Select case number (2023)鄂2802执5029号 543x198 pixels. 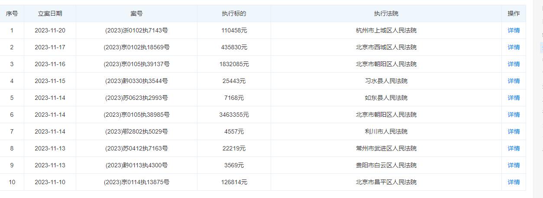[x=136, y=131]
